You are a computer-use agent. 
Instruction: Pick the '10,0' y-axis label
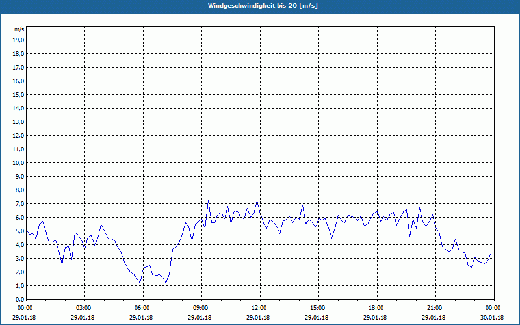tap(19, 163)
